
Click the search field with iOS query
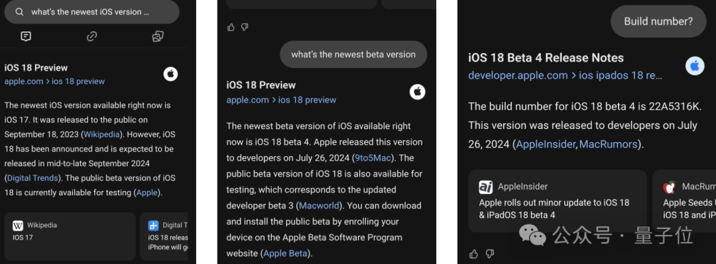coord(91,12)
